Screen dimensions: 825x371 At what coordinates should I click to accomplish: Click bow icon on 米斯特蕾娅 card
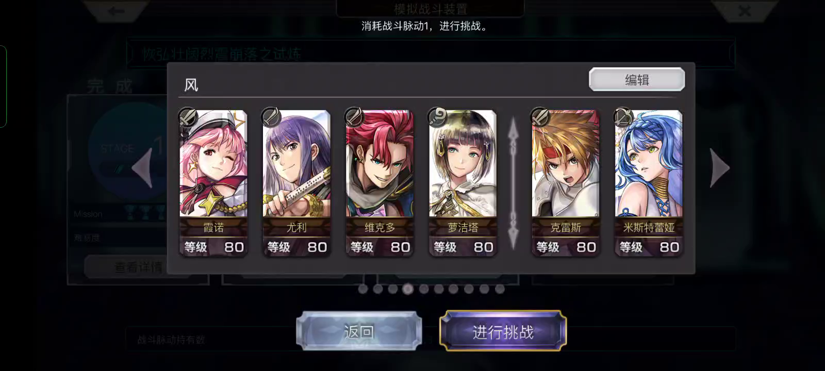623,117
